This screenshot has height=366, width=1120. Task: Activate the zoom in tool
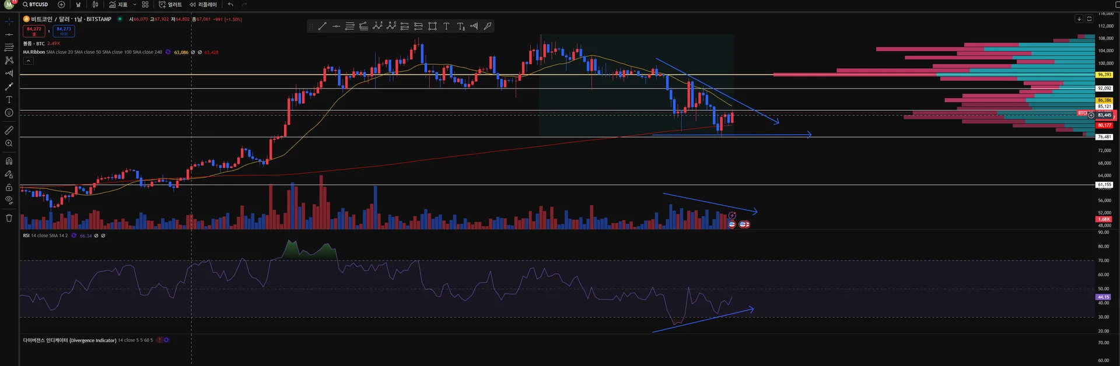pos(9,143)
